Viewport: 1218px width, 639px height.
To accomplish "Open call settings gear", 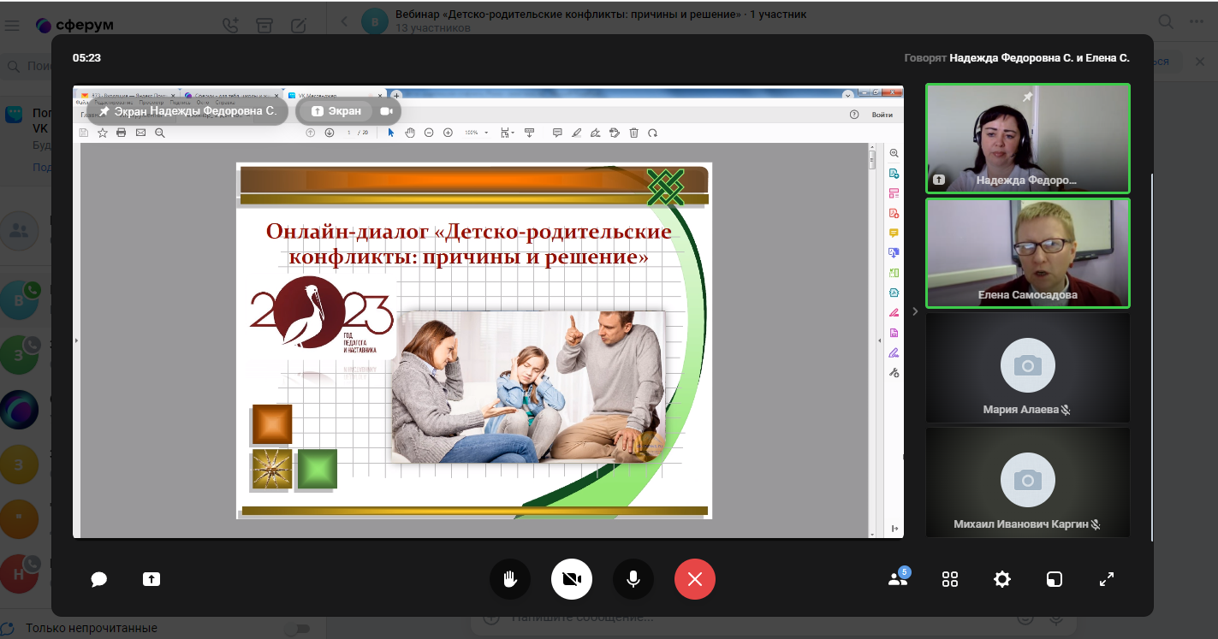I will point(1002,579).
